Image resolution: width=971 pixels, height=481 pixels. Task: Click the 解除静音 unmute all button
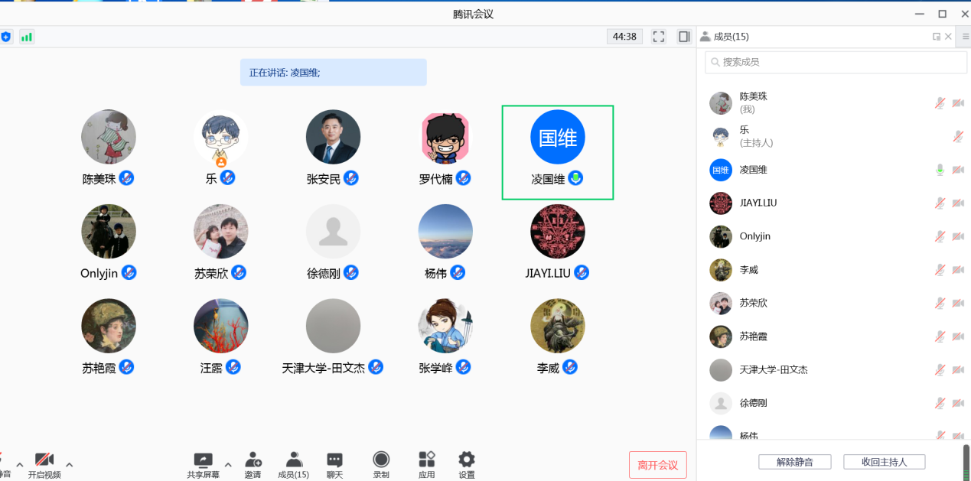point(794,461)
